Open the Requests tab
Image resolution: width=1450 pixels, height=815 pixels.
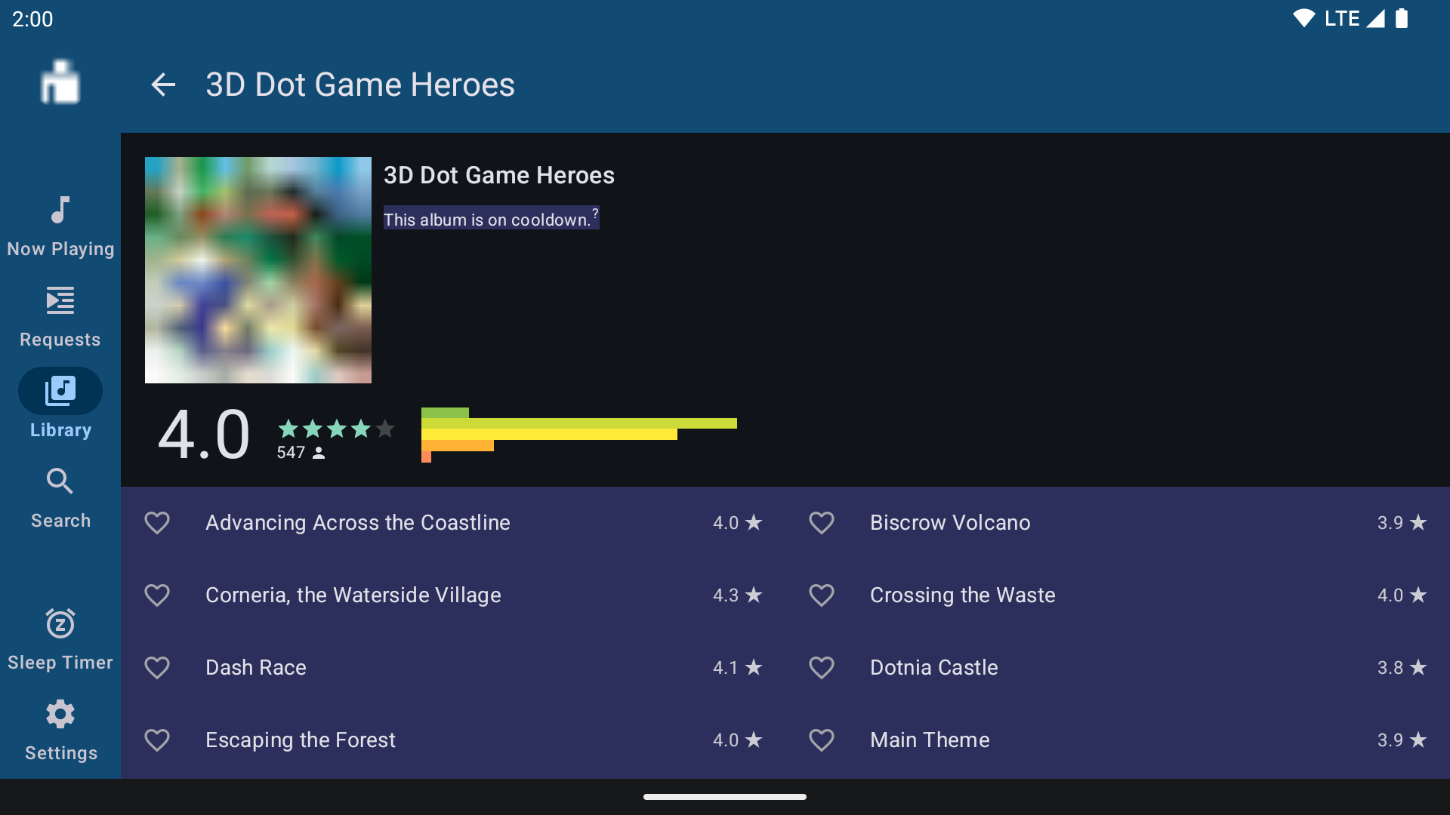(60, 317)
